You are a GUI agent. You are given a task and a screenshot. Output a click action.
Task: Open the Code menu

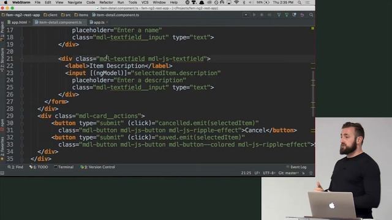91,2
